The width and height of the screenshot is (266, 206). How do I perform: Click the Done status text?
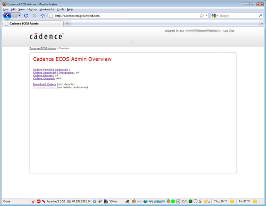[x=7, y=201]
